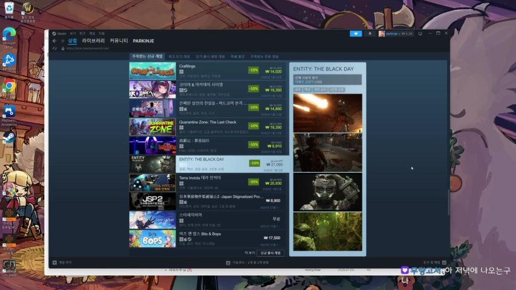Click the 신규 출시 게임 button
This screenshot has height=290, width=516.
coord(270,253)
